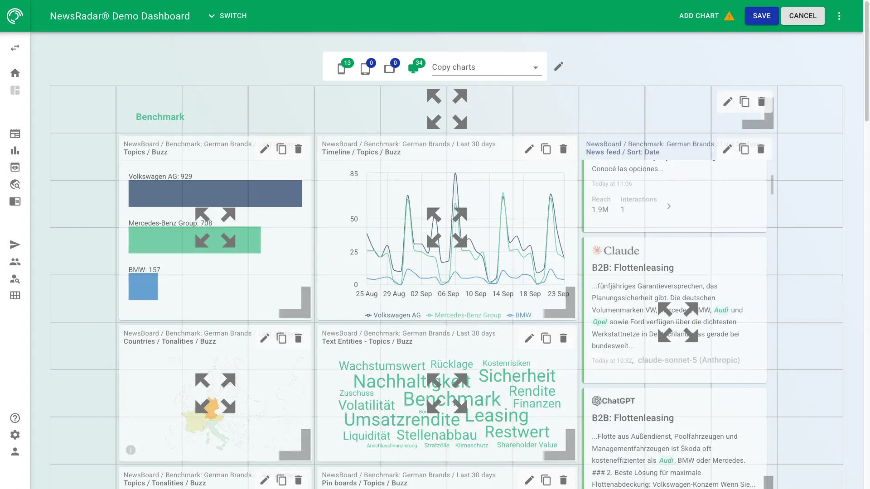
Task: Click the Audi highlighted link in Claude card
Action: (x=721, y=310)
